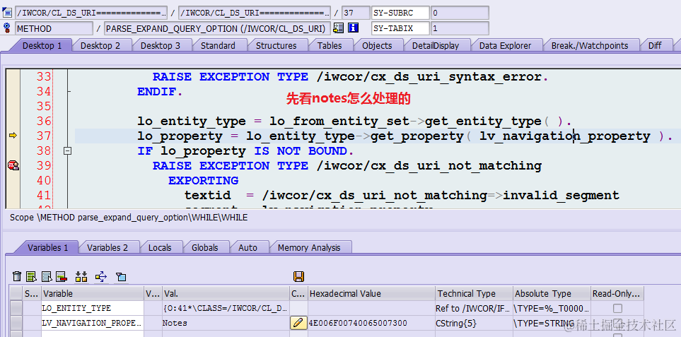
Task: Click the Technical Type column header
Action: [x=474, y=294]
